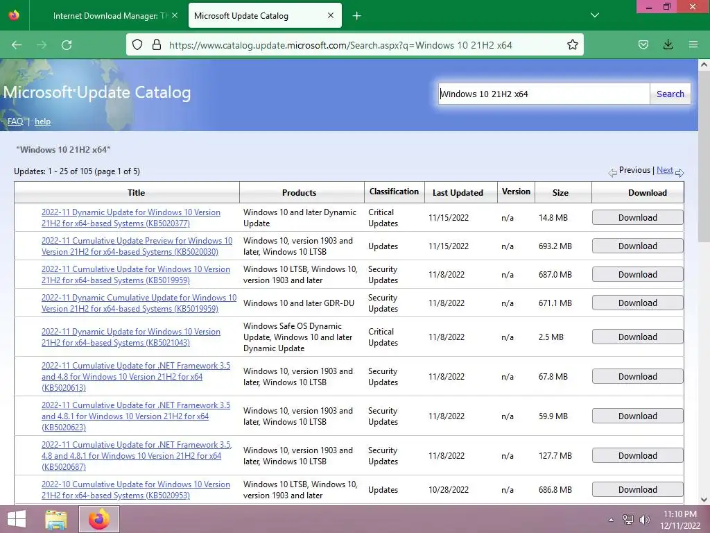Go to Next results page

point(664,170)
